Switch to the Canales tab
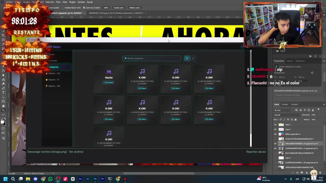The image size is (326, 183). click(x=285, y=104)
